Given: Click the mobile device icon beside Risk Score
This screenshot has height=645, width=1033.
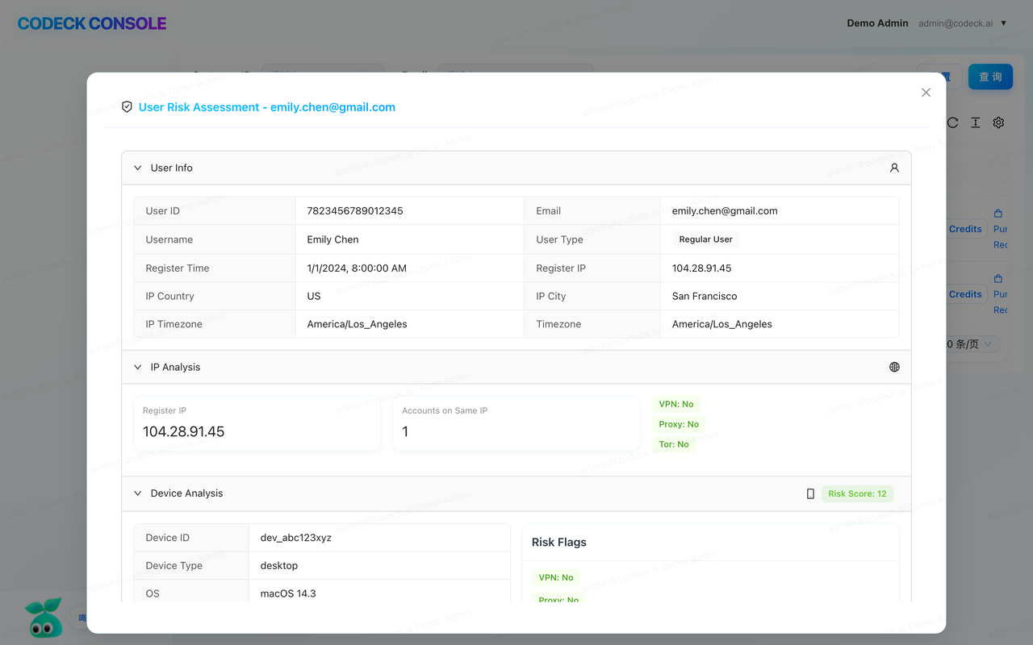Looking at the screenshot, I should click(x=810, y=493).
